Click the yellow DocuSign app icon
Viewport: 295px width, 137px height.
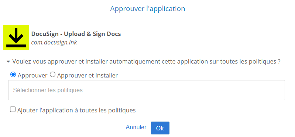click(16, 37)
